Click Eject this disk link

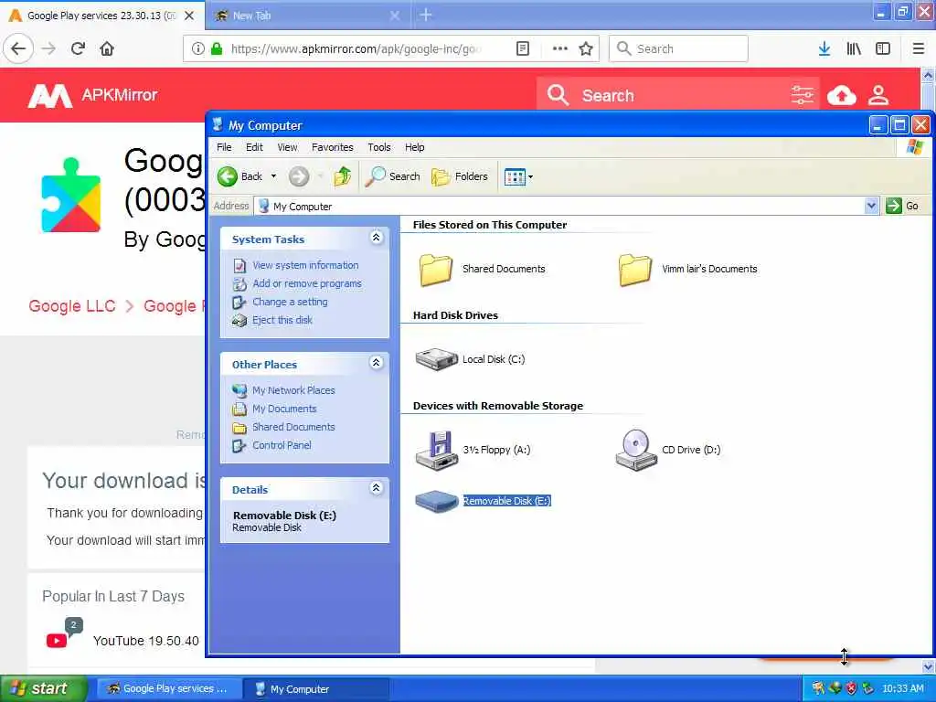click(282, 320)
